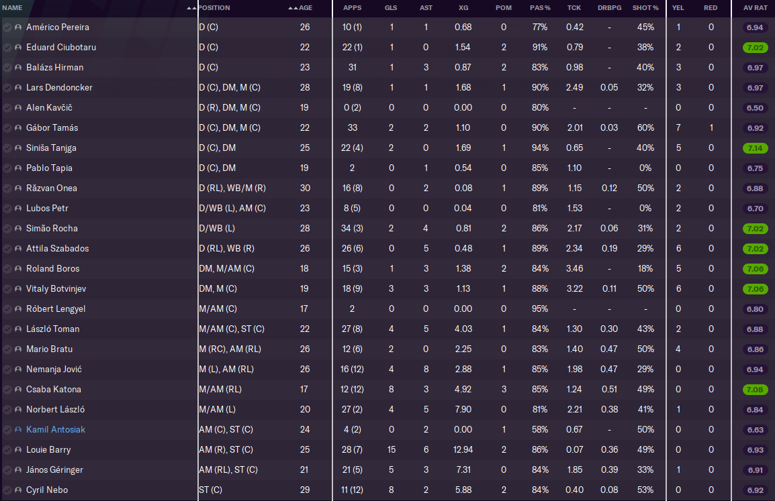Screen dimensions: 775x501
Task: Click the player icon next to Roland Boros
Action: (18, 269)
